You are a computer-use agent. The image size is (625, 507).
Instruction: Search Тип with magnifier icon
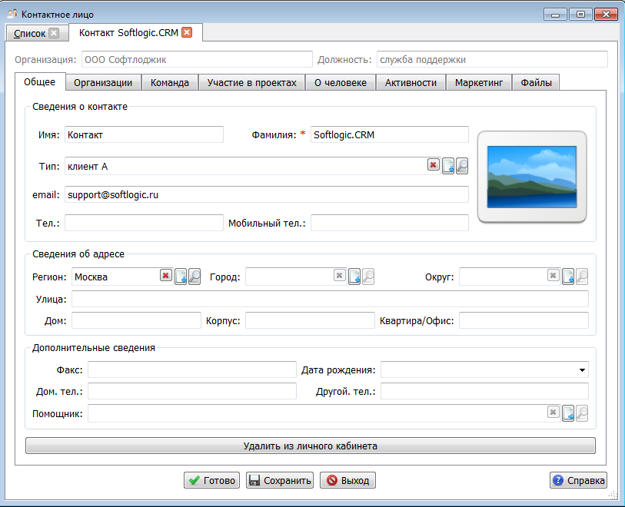tap(462, 166)
